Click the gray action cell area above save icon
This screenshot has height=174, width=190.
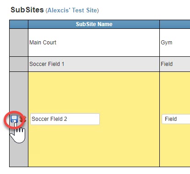coord(19,92)
